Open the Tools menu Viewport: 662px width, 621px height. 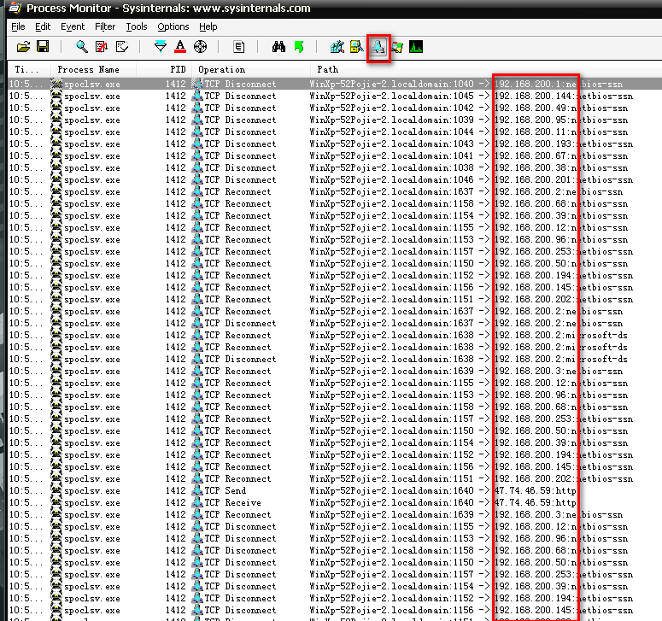[137, 26]
